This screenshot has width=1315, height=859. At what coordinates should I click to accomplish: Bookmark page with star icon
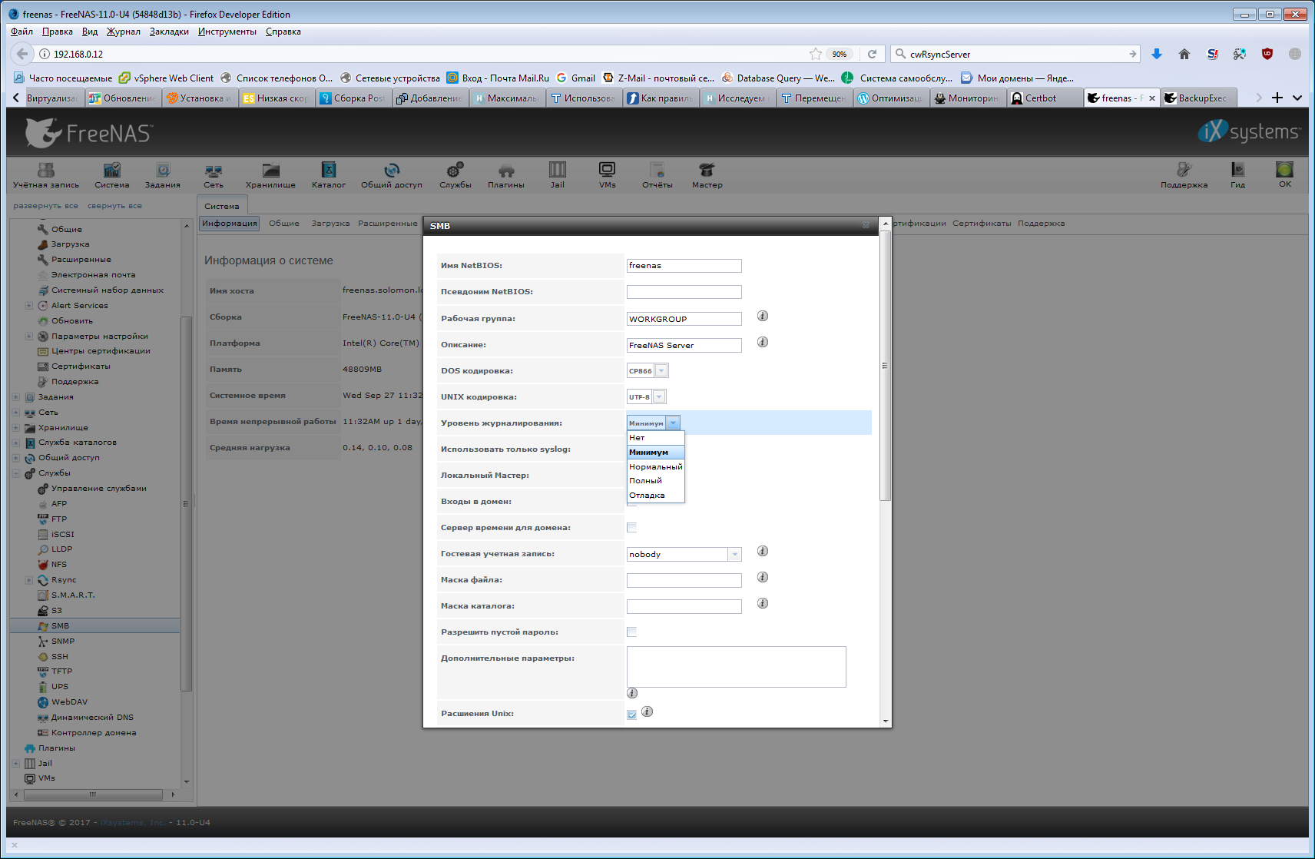click(x=815, y=54)
